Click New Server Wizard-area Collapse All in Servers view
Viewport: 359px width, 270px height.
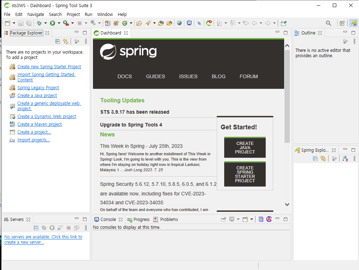point(36,228)
